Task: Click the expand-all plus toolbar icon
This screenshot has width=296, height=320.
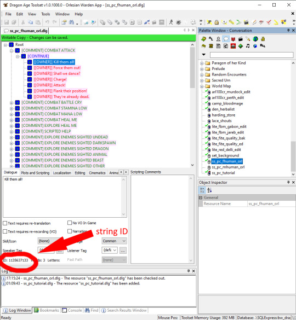Action: (x=132, y=22)
